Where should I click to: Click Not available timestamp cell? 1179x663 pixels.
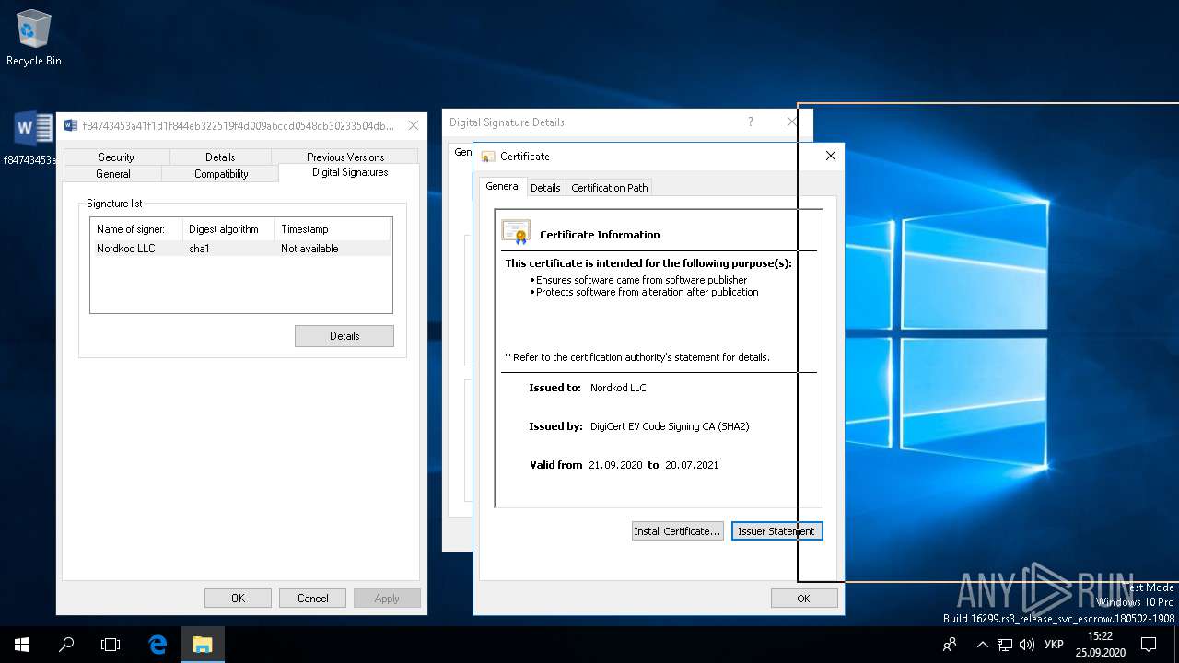click(x=309, y=249)
